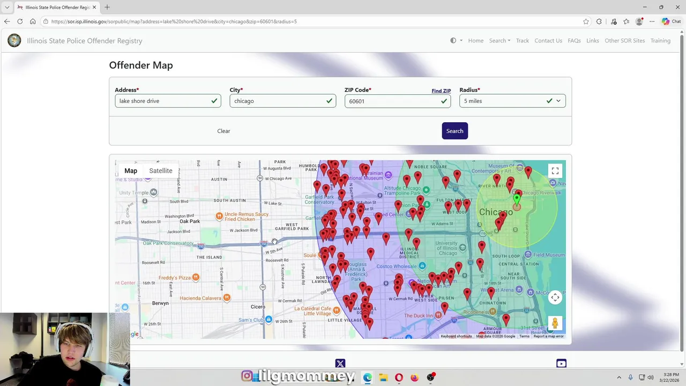Switch the map to Map view
This screenshot has height=386, width=686.
point(131,170)
